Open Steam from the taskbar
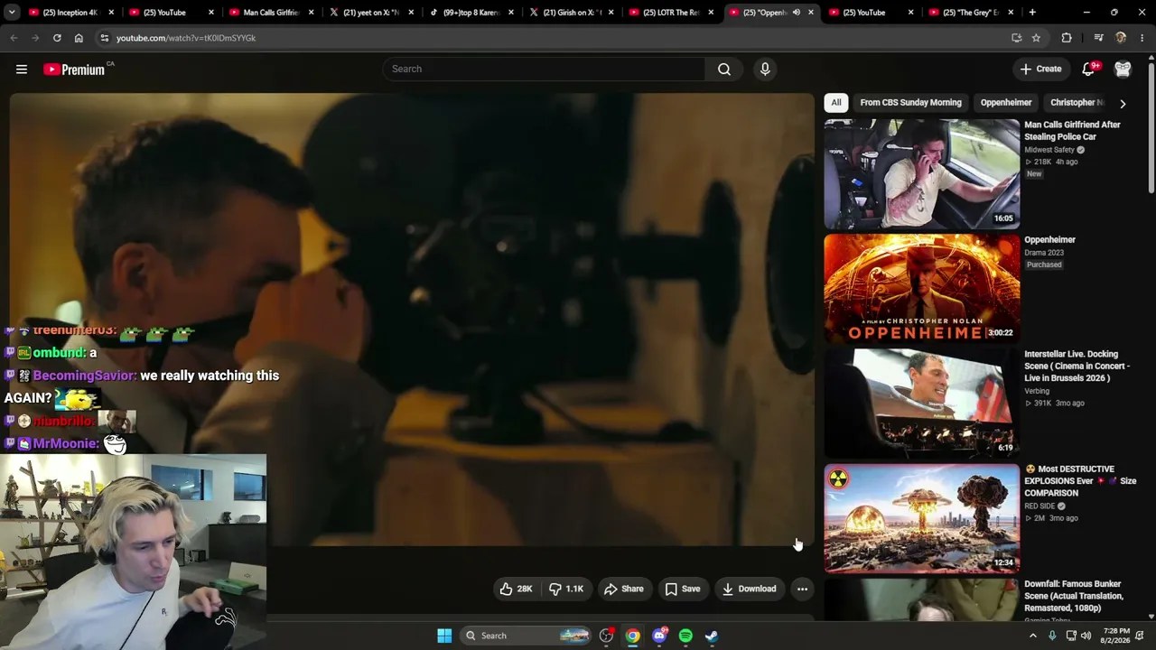This screenshot has width=1156, height=650. (712, 636)
